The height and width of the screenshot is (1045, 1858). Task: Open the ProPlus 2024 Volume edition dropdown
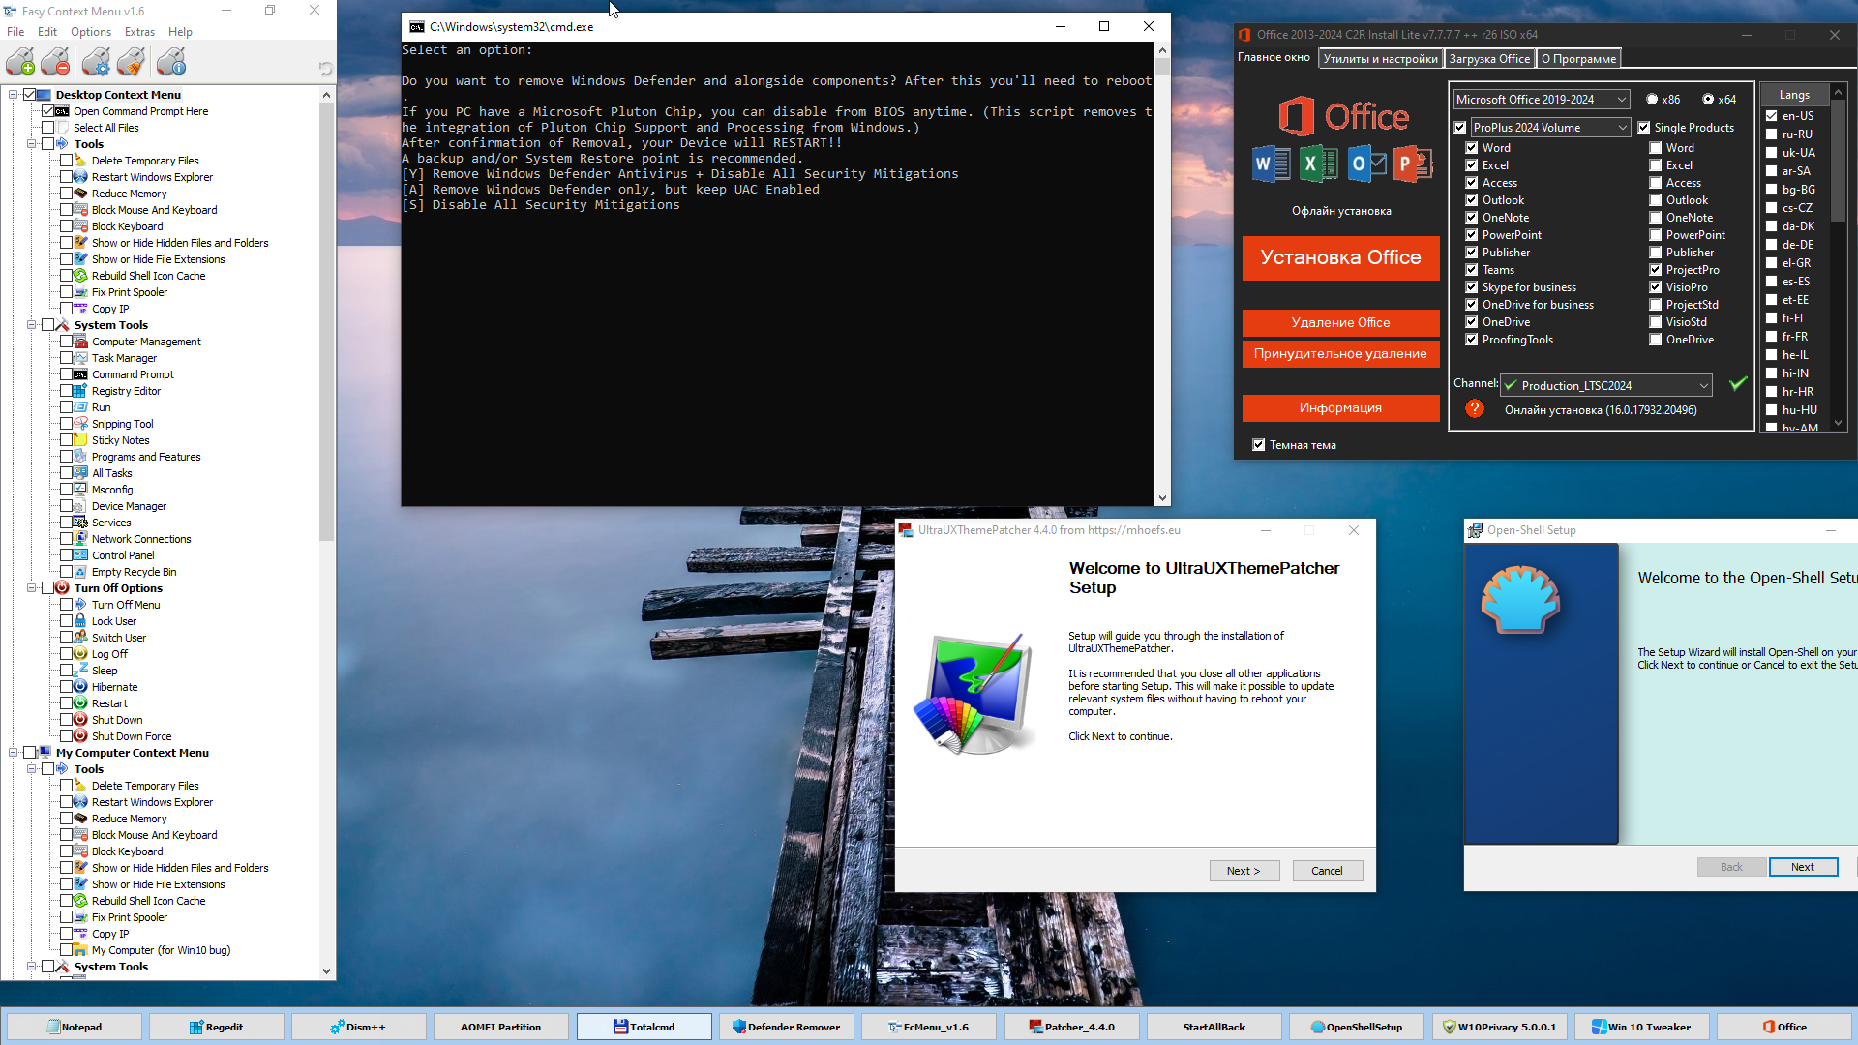pos(1550,128)
